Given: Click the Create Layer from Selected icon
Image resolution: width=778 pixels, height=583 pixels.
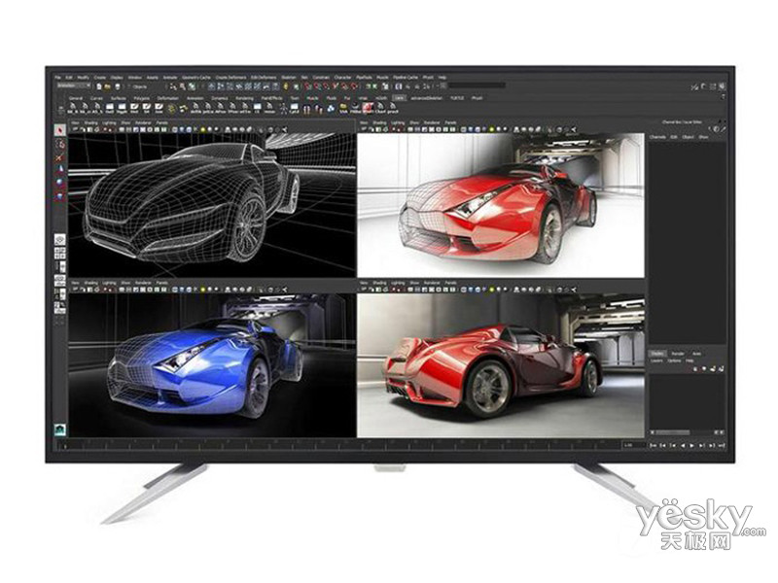Looking at the screenshot, I should pyautogui.click(x=721, y=369).
